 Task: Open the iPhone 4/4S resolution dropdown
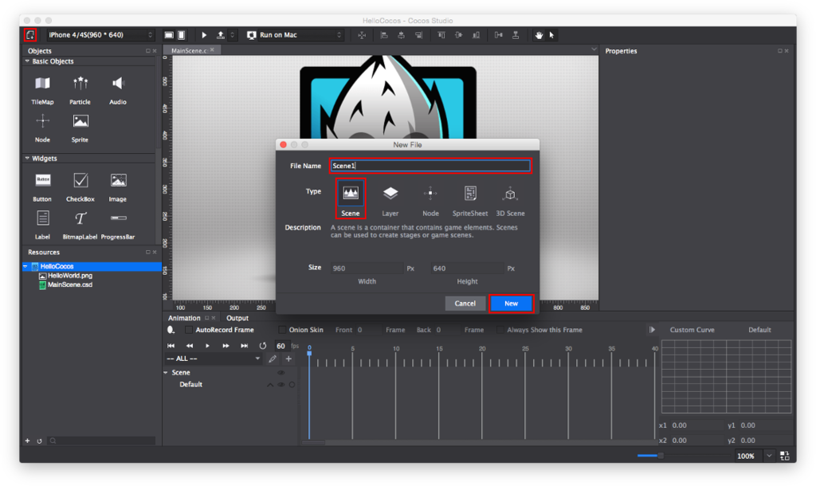(x=100, y=35)
